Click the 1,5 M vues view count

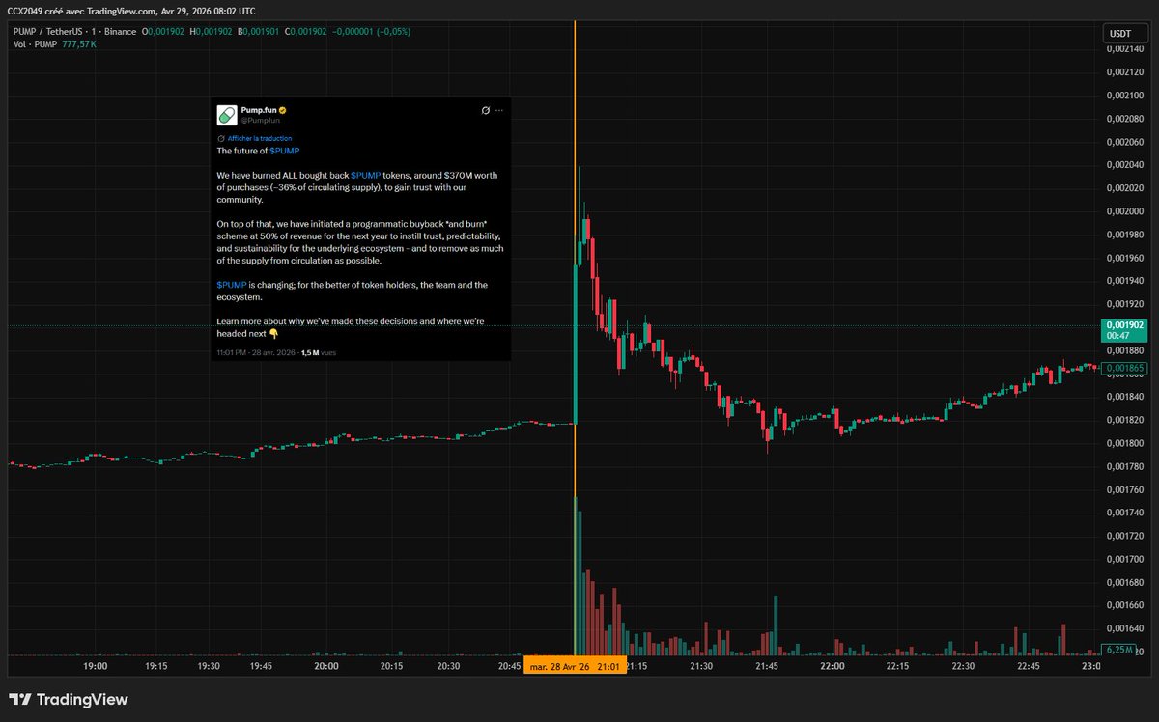tap(319, 353)
